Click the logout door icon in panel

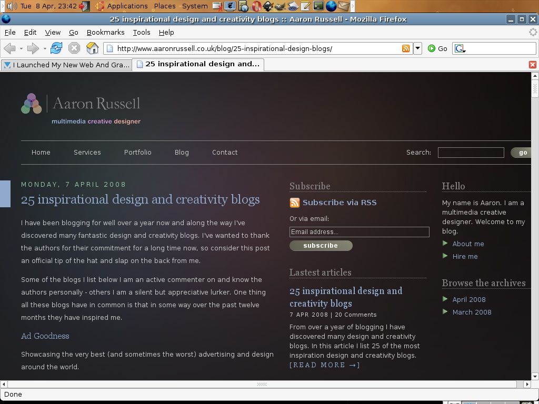point(84,6)
